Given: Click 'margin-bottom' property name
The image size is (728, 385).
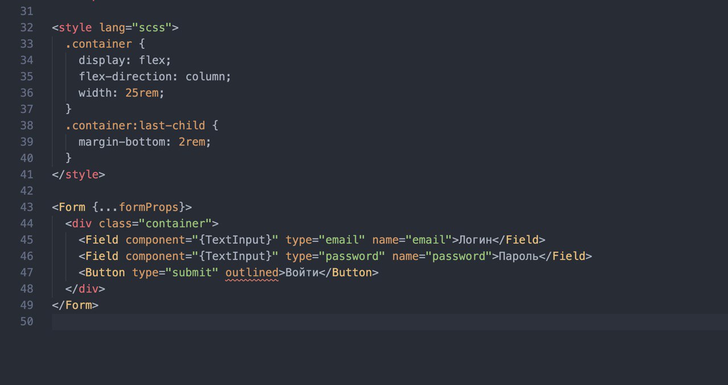Looking at the screenshot, I should pos(122,142).
